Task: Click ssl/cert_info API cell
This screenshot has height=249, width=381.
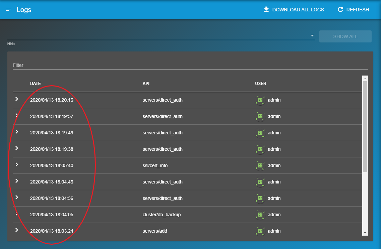Action: point(155,165)
